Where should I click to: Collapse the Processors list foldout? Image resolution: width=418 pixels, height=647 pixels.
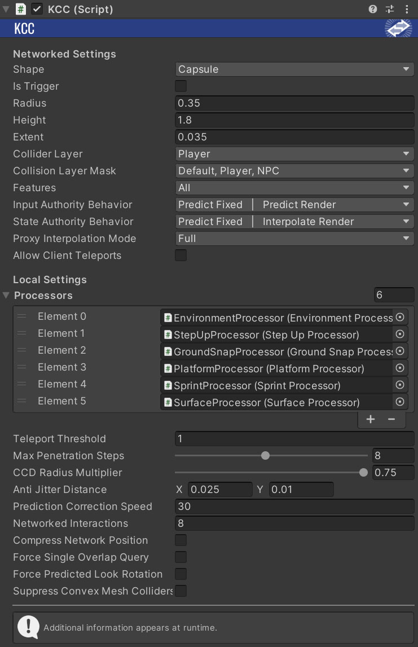click(x=6, y=296)
